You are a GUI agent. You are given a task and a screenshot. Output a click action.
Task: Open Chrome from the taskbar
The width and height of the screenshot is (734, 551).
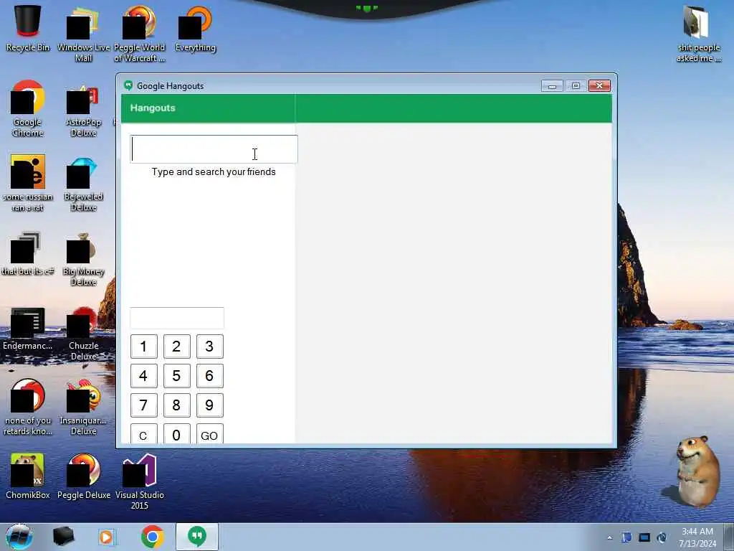[x=152, y=537]
